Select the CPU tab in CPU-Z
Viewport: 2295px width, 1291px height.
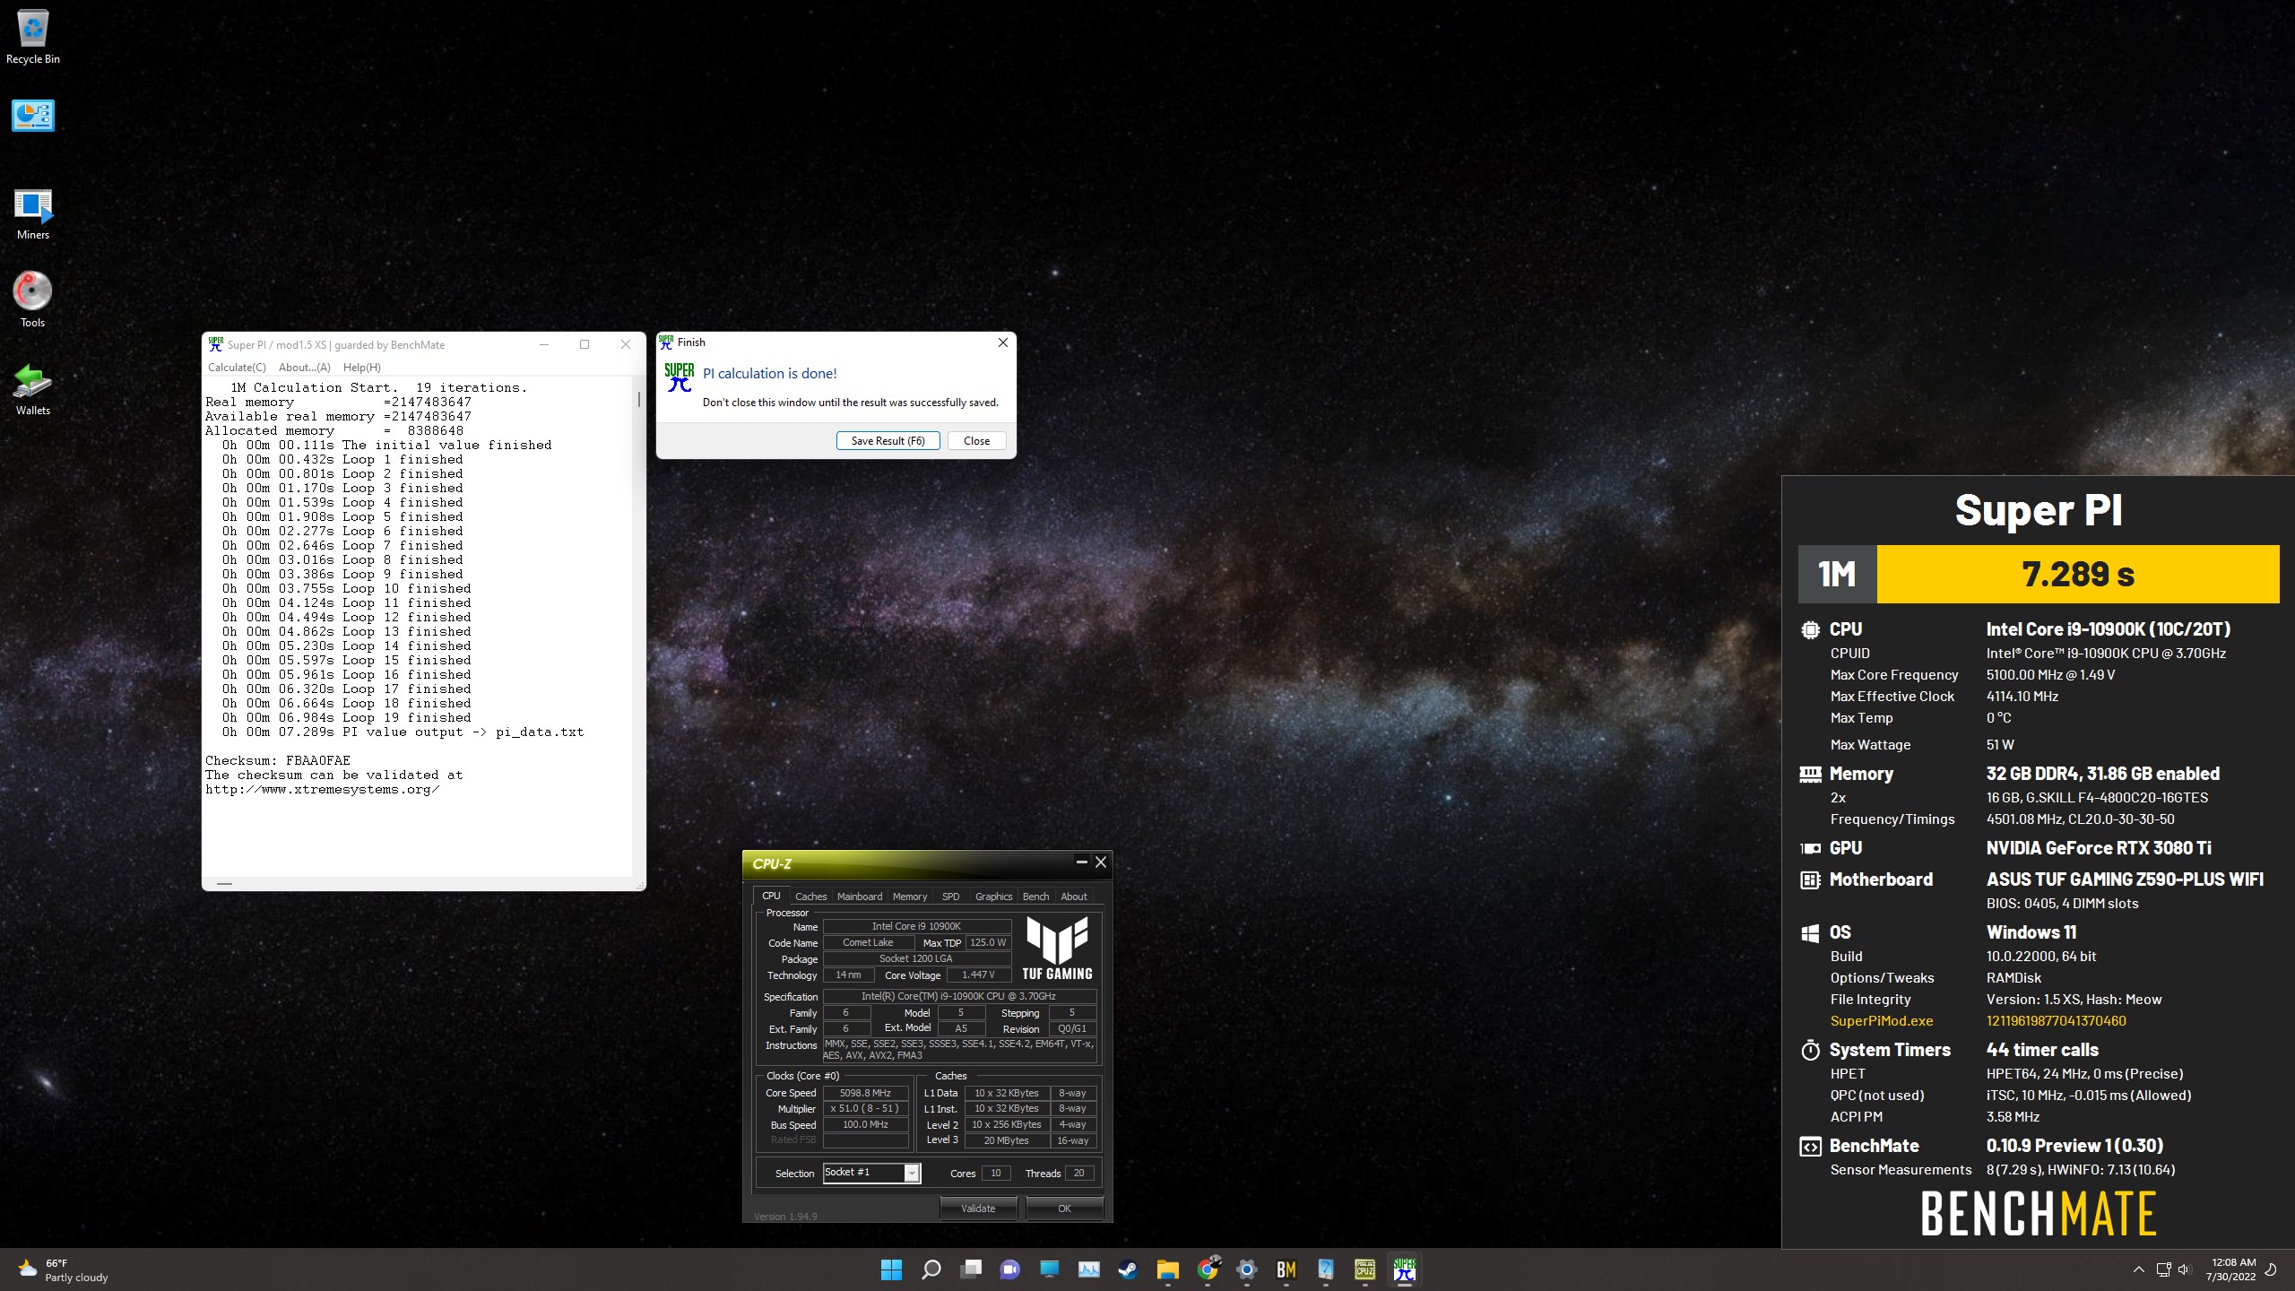[x=771, y=896]
